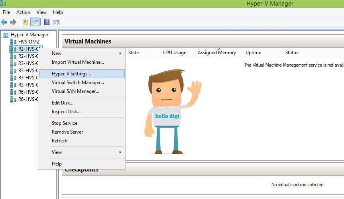This screenshot has width=344, height=199.
Task: Expand the View submenu in context menu
Action: 82,152
